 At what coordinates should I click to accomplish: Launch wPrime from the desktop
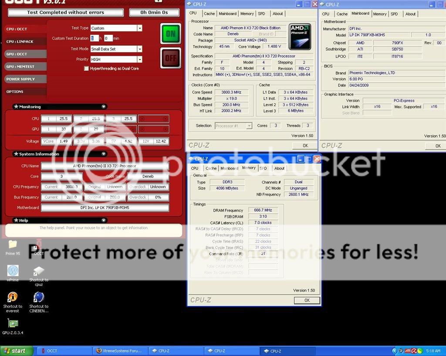point(13,273)
